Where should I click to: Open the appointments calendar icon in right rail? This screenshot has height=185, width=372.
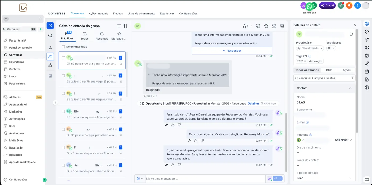[x=367, y=72]
